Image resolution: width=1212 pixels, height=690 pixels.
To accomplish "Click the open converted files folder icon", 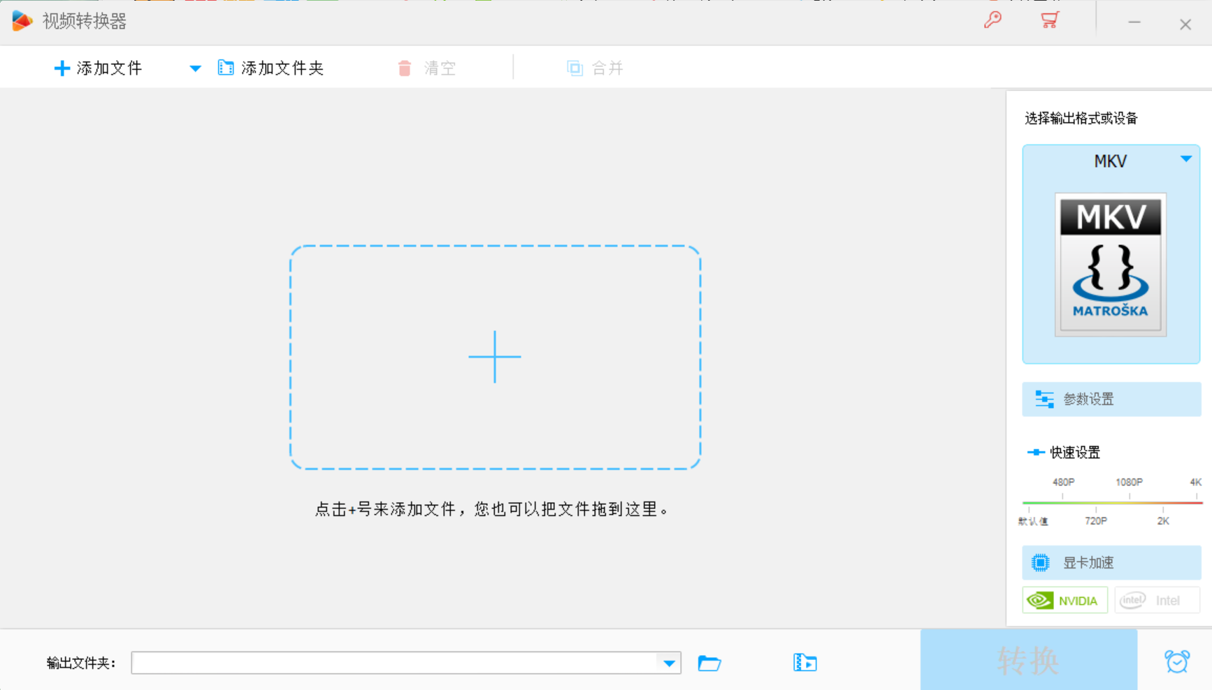I will (x=805, y=662).
